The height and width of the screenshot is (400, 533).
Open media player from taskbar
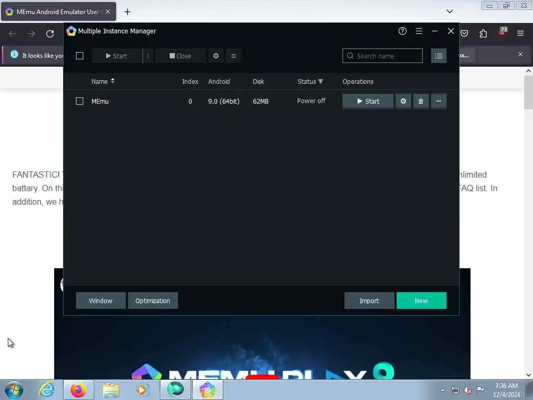[142, 390]
